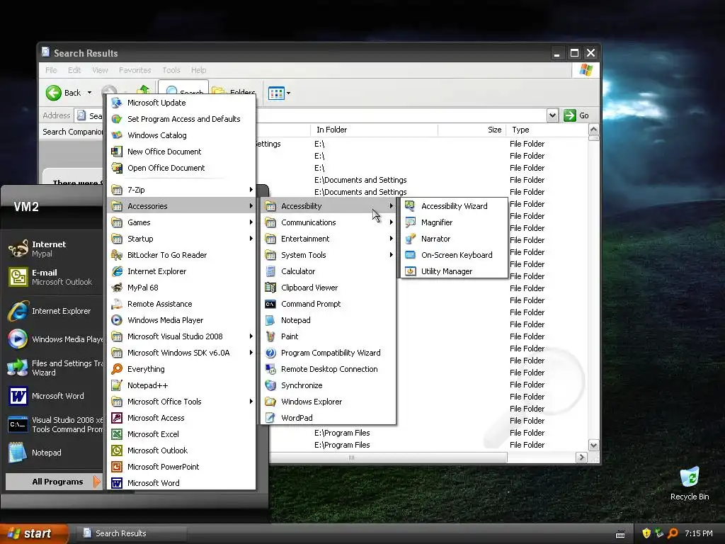725x544 pixels.
Task: Launch Magnifier from Accessibility submenu
Action: (452, 222)
